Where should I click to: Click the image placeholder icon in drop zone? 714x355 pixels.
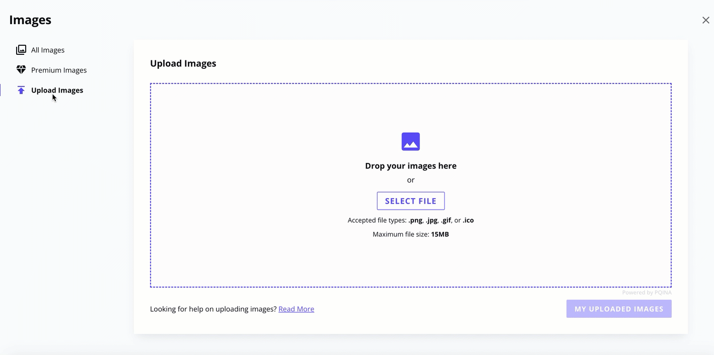click(411, 142)
